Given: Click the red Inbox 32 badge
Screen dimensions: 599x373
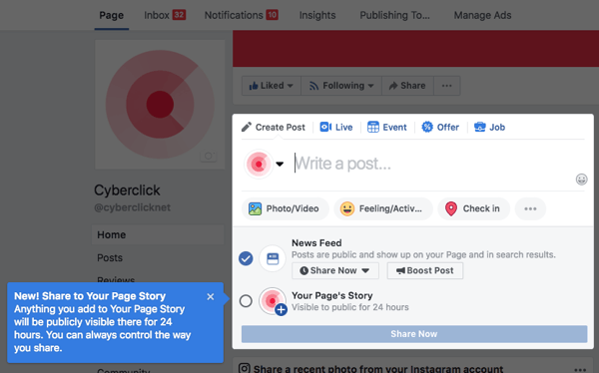Looking at the screenshot, I should 179,15.
